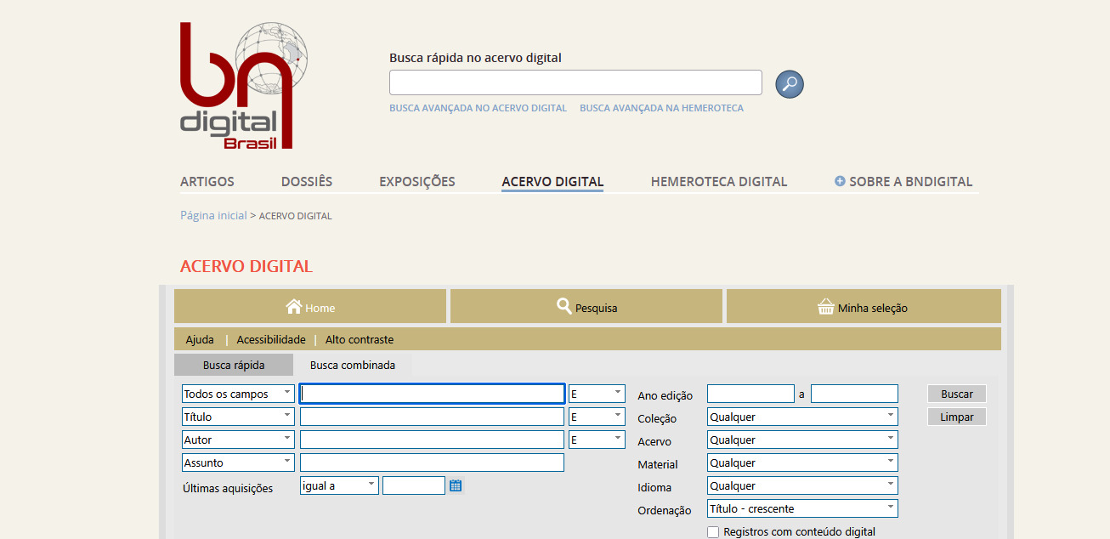Click the first Ano edição input field
Screen dimensions: 1110x539
tap(750, 394)
